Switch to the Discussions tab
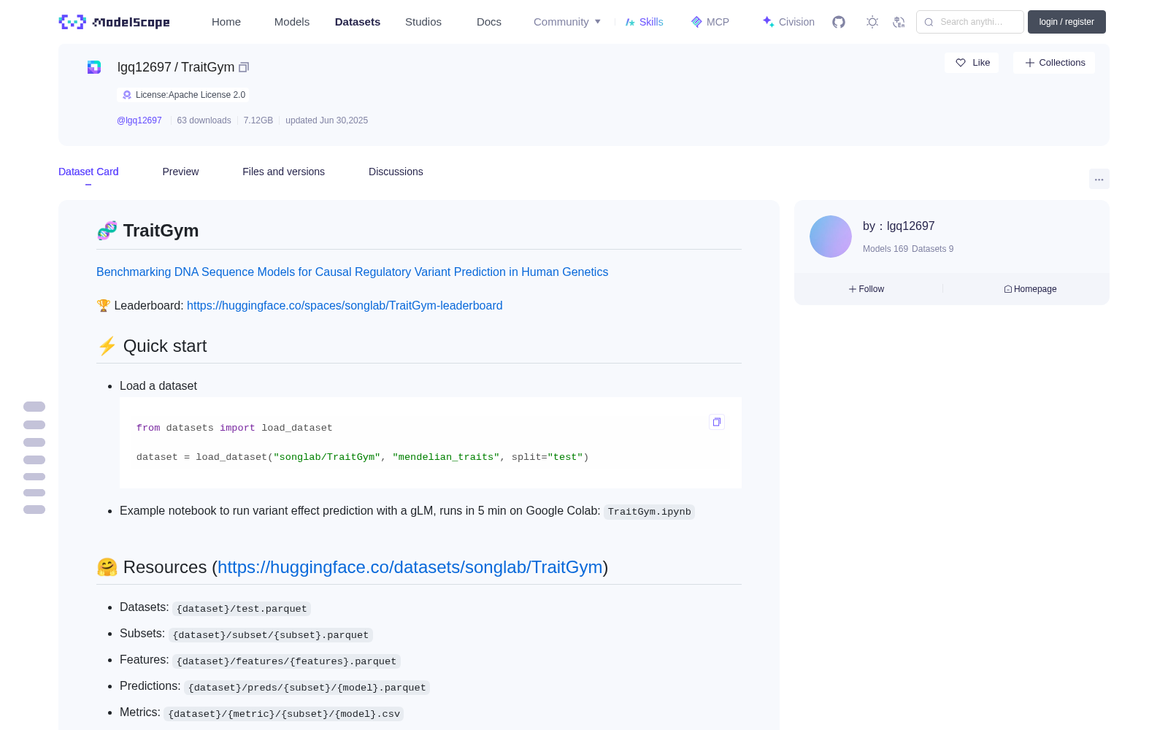The image size is (1168, 730). [396, 172]
